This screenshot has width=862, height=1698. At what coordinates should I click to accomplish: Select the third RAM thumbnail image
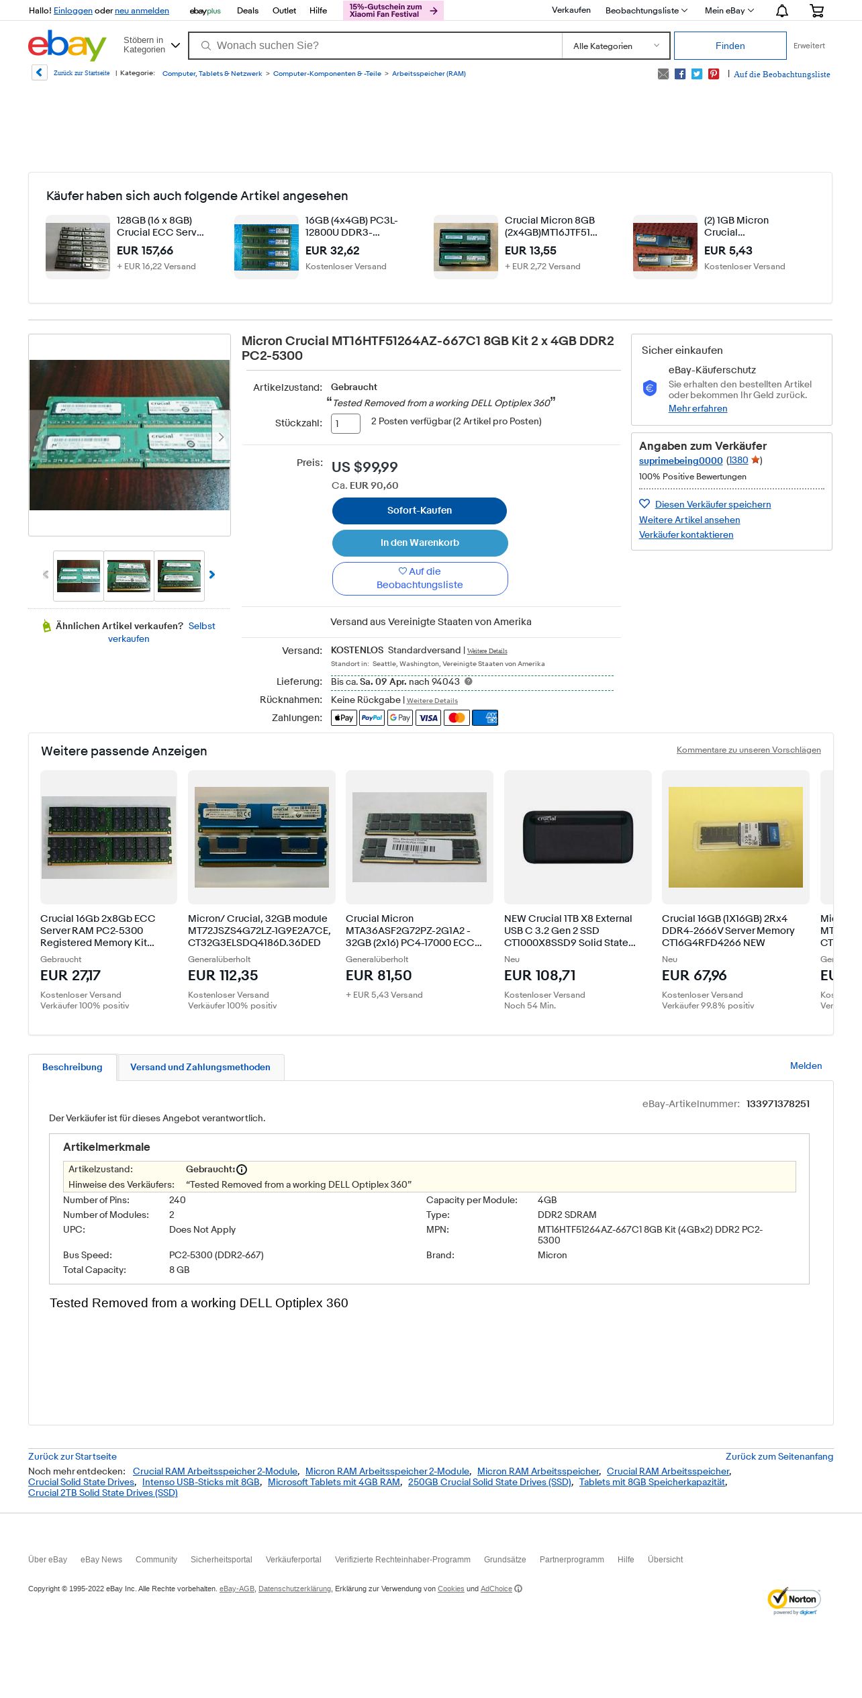coord(179,575)
